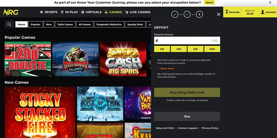Close the deposit panel with X

click(x=219, y=14)
